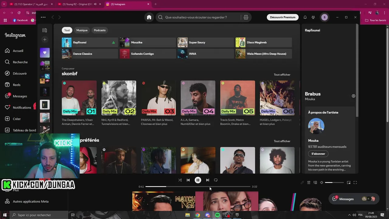Open Chrome from the Windows taskbar
Screen dimensions: 389x219
[x=198, y=215]
